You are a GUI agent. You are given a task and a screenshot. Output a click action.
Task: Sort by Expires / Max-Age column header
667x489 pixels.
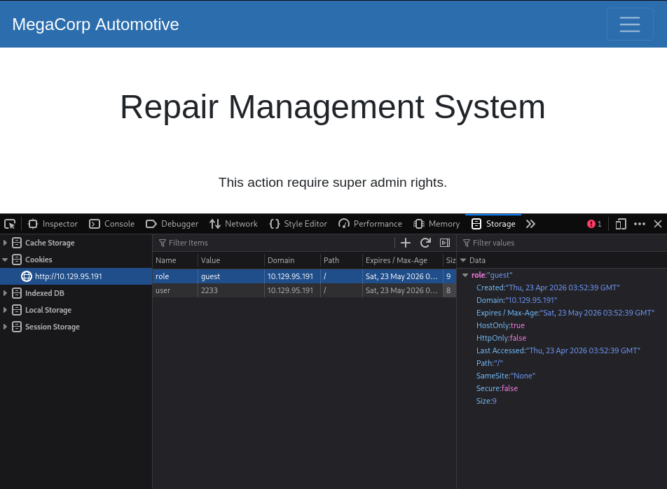click(x=402, y=260)
